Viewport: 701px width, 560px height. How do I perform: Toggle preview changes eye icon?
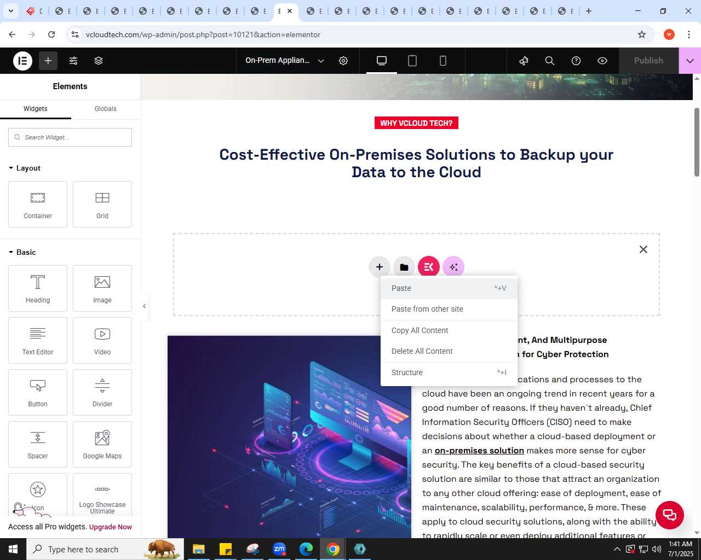pyautogui.click(x=602, y=61)
